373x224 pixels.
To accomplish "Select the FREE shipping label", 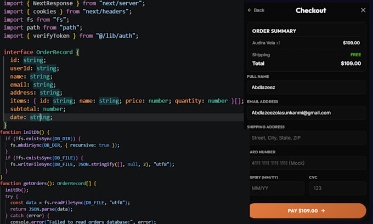I will click(x=355, y=55).
